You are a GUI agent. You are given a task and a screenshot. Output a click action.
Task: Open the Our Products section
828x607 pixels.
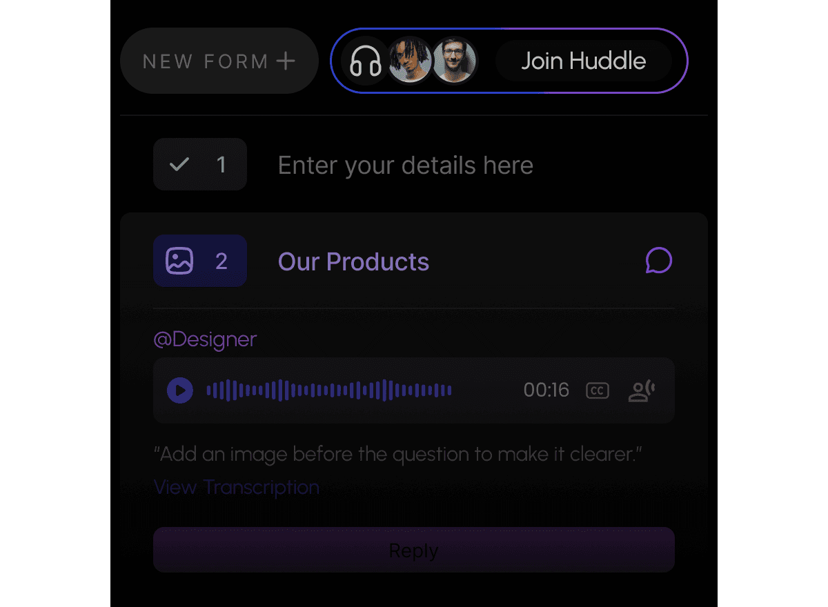(x=353, y=261)
